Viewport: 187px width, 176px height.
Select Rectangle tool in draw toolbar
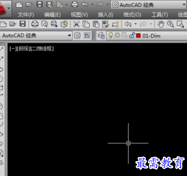pyautogui.click(x=1, y=88)
